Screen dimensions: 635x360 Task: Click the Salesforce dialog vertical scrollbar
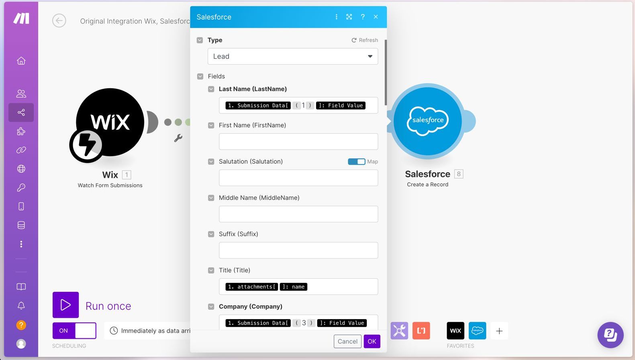click(386, 72)
